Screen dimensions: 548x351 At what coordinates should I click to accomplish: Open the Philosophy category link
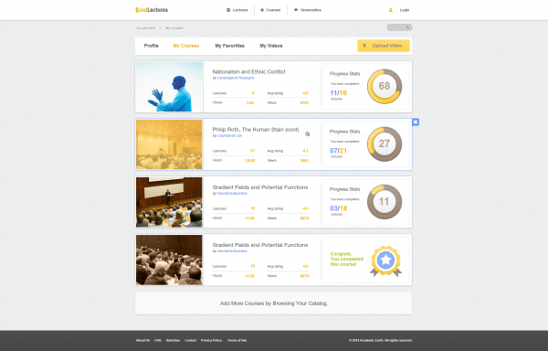pos(246,78)
